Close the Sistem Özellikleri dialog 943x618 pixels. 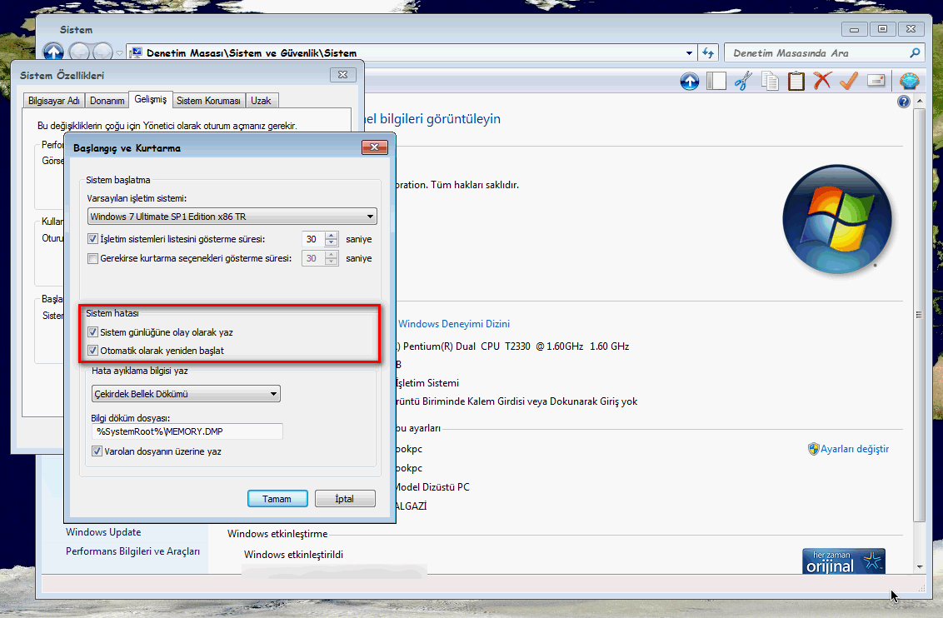point(343,75)
